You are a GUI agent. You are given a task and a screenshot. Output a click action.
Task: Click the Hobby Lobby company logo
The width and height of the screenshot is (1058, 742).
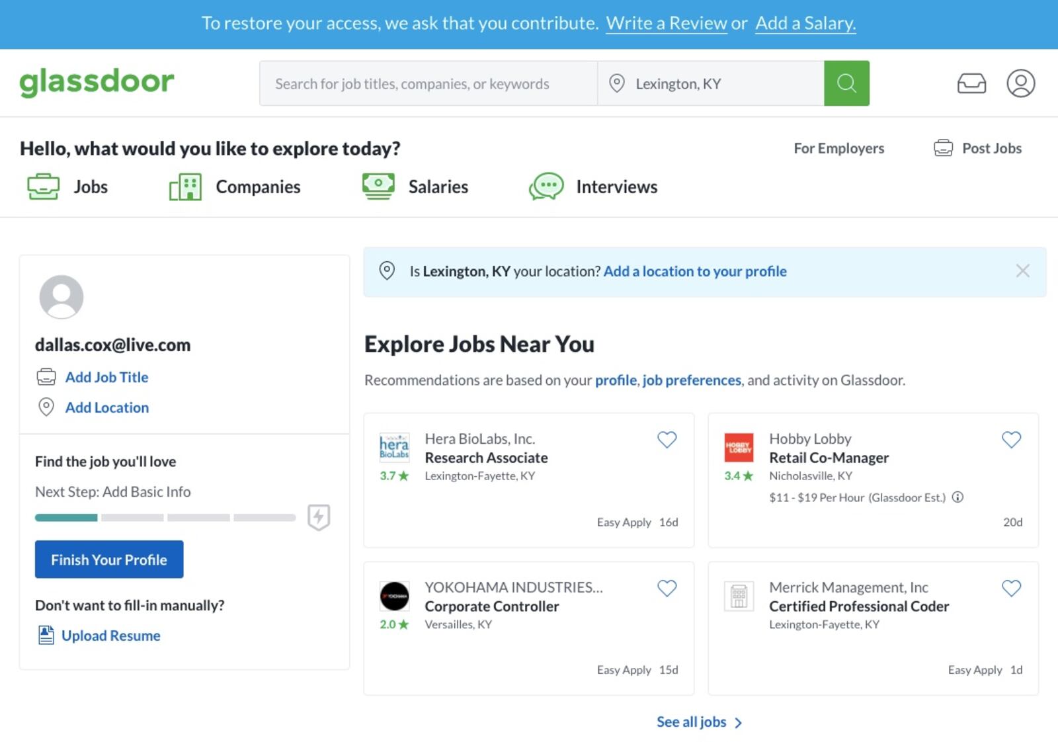coord(739,447)
